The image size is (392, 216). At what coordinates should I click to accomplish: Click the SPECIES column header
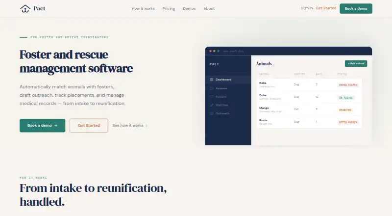pyautogui.click(x=299, y=74)
